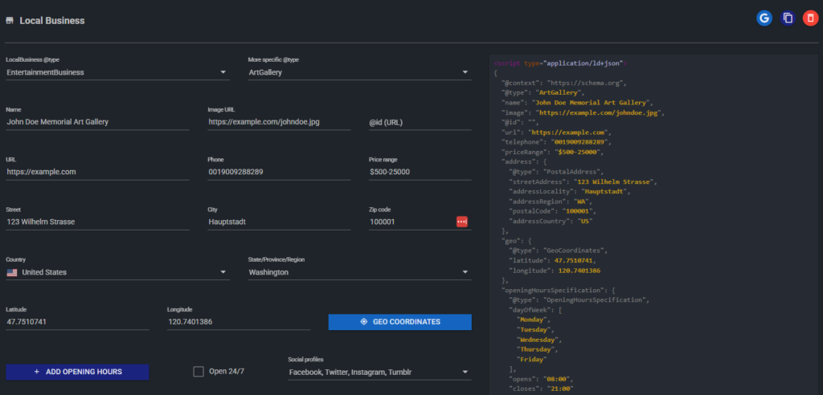The image size is (823, 395).
Task: Open the LocalBusiness @type dropdown
Action: coord(117,72)
